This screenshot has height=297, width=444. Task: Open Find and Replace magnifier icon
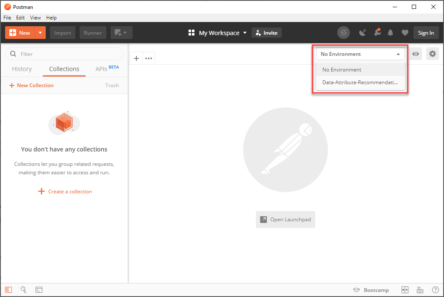23,290
